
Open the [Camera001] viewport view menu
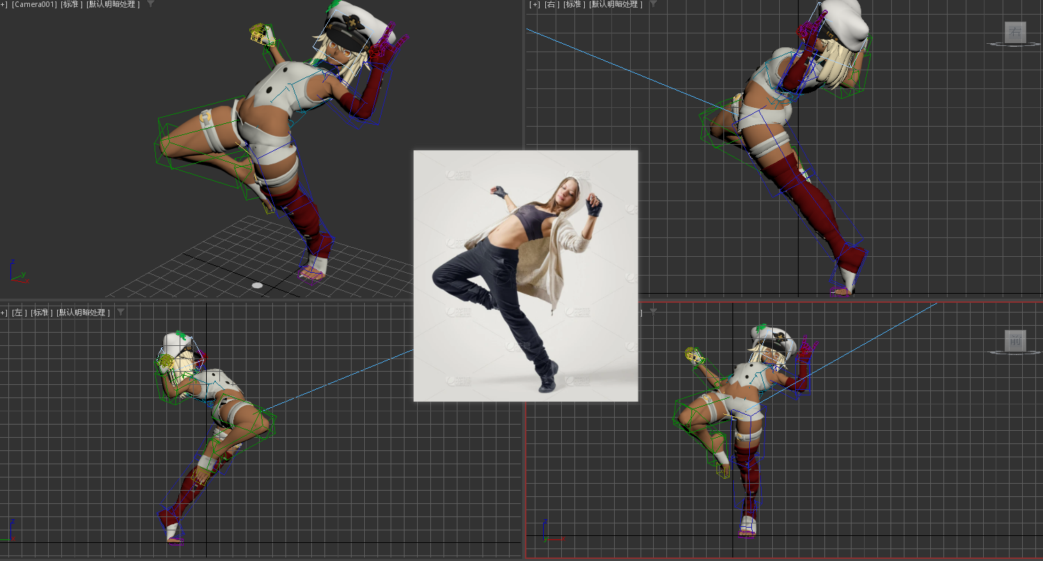tap(34, 4)
